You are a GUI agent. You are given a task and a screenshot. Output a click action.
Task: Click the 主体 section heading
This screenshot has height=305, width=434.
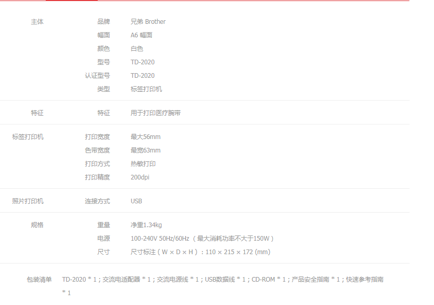[x=37, y=22]
